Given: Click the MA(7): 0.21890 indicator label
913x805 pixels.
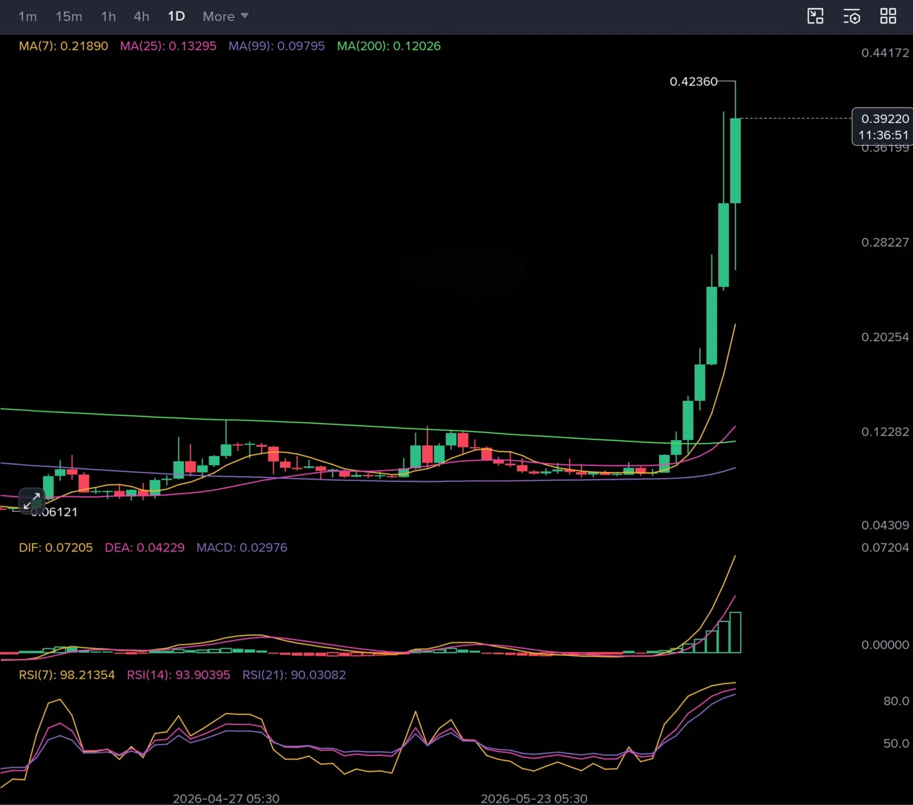Looking at the screenshot, I should pos(63,46).
